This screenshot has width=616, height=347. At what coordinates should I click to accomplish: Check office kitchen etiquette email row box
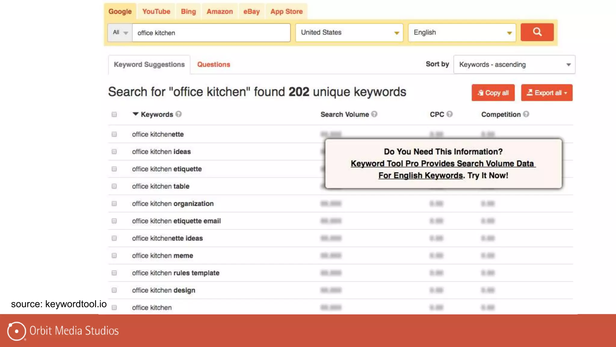coord(114,221)
